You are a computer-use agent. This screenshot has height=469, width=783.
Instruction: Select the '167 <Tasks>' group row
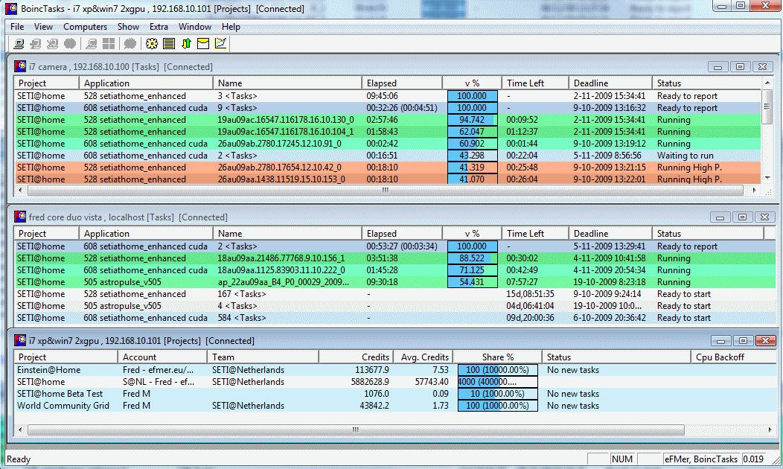tap(395, 294)
